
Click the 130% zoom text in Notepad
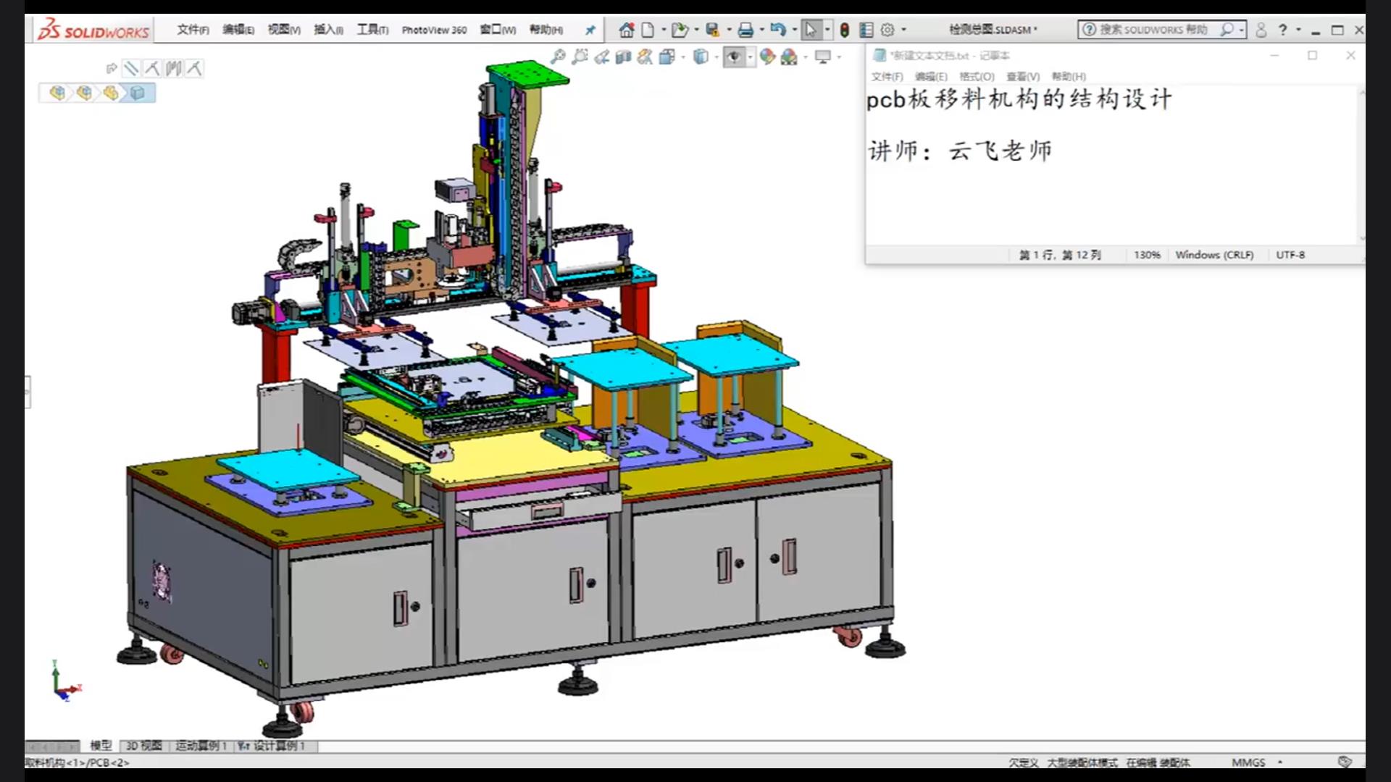[1147, 255]
